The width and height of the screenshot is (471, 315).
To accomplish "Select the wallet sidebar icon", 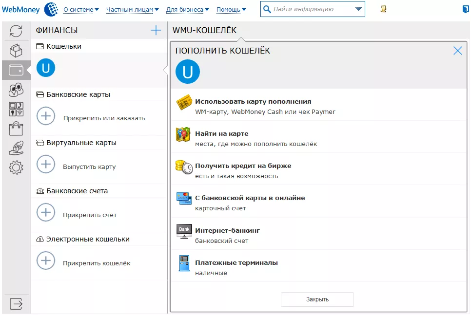I will [16, 70].
